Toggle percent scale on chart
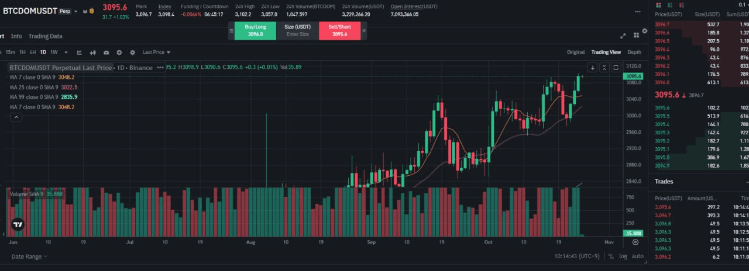The width and height of the screenshot is (749, 271). click(x=611, y=256)
